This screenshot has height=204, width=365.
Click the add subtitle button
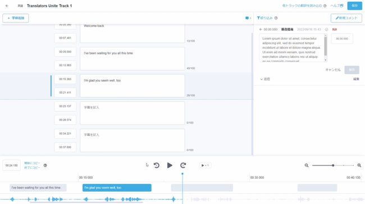click(x=16, y=18)
